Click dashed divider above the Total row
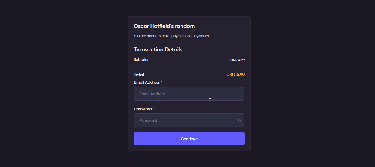375x167 pixels. (189, 68)
